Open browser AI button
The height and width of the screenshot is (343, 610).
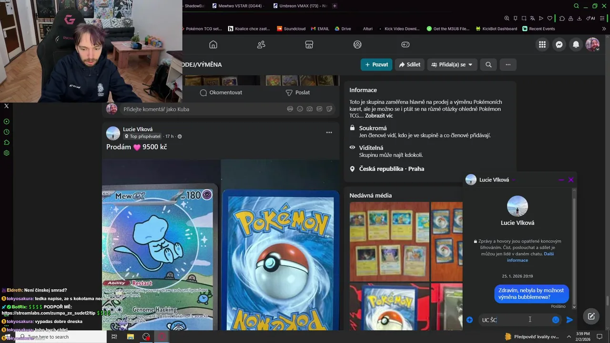(590, 18)
